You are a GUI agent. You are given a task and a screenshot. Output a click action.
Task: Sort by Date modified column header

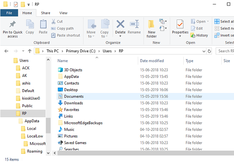pyautogui.click(x=152, y=61)
